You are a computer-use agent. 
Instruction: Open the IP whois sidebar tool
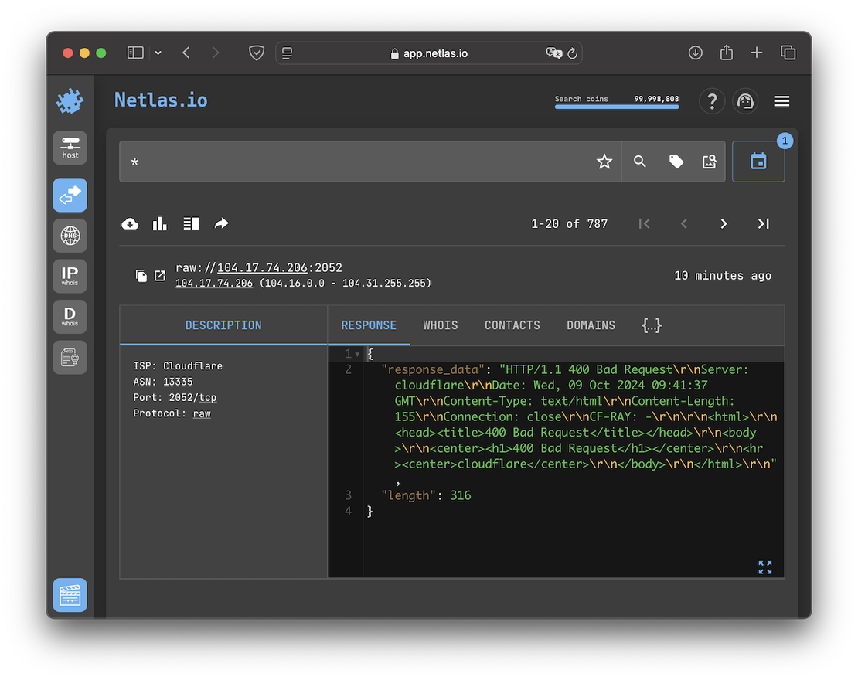[70, 276]
